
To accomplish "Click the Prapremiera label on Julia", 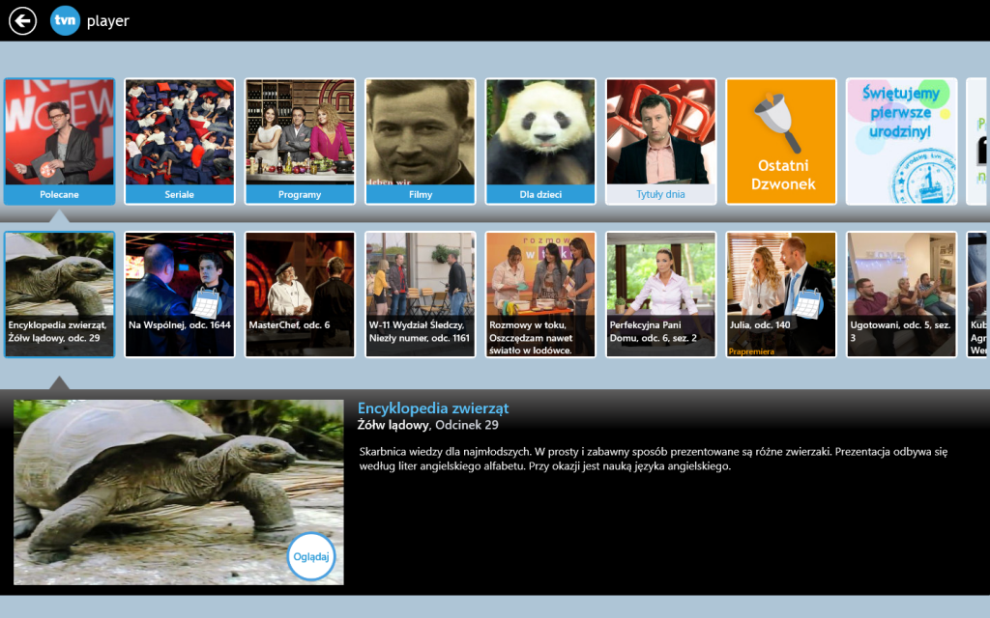I will (x=751, y=351).
